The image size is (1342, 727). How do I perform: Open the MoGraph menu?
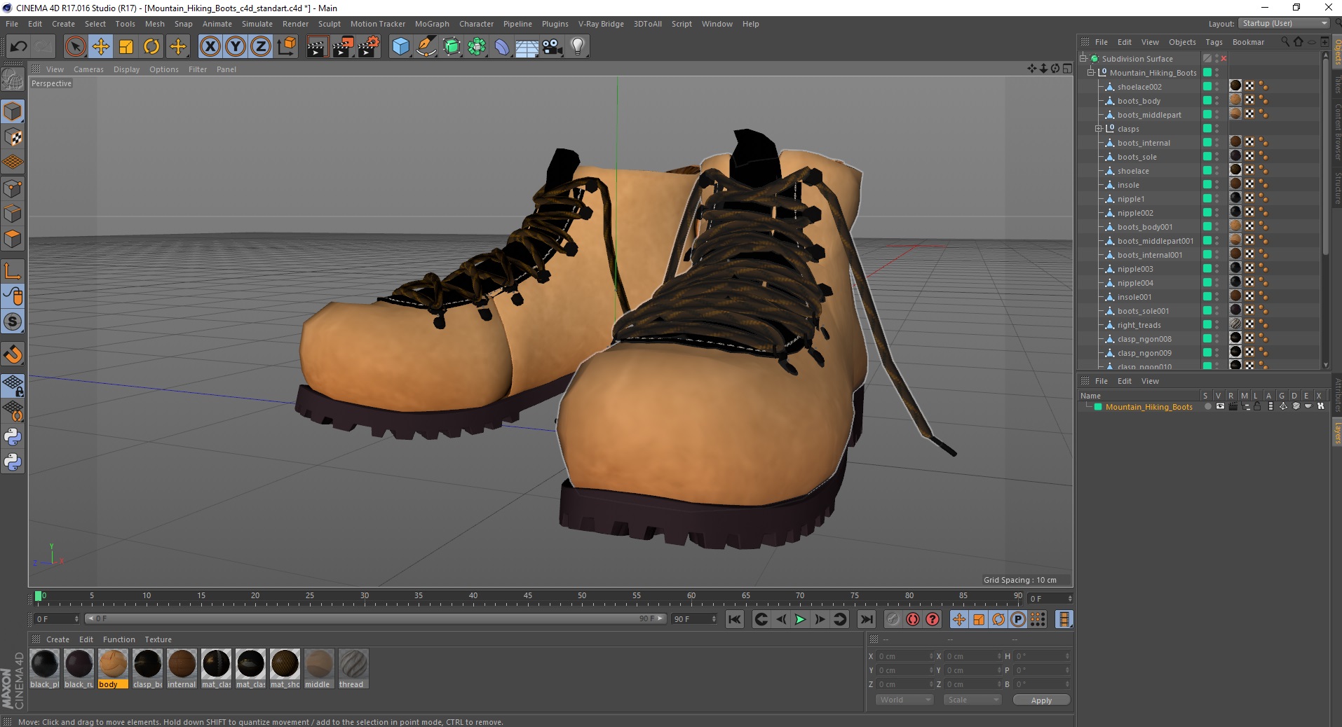click(432, 24)
